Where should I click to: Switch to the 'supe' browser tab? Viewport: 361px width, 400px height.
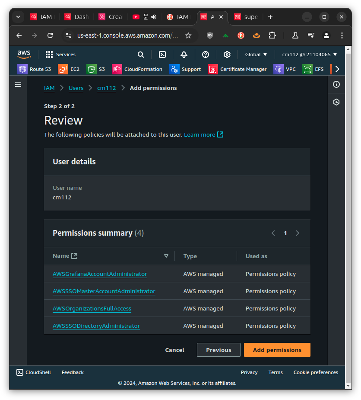pyautogui.click(x=246, y=17)
